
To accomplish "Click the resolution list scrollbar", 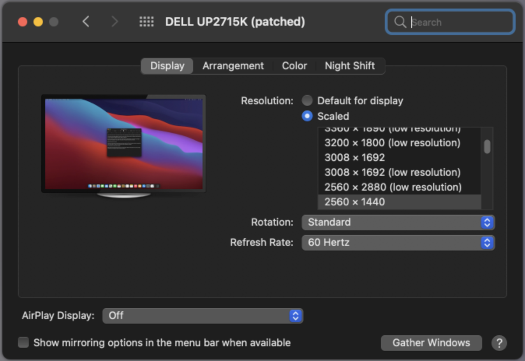I will [487, 147].
